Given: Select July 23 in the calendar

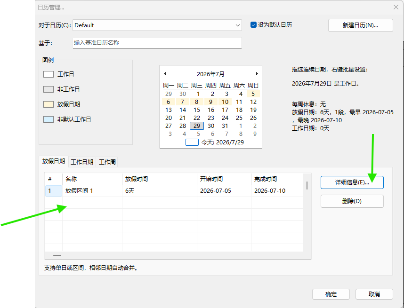Looking at the screenshot, I should [211, 118].
